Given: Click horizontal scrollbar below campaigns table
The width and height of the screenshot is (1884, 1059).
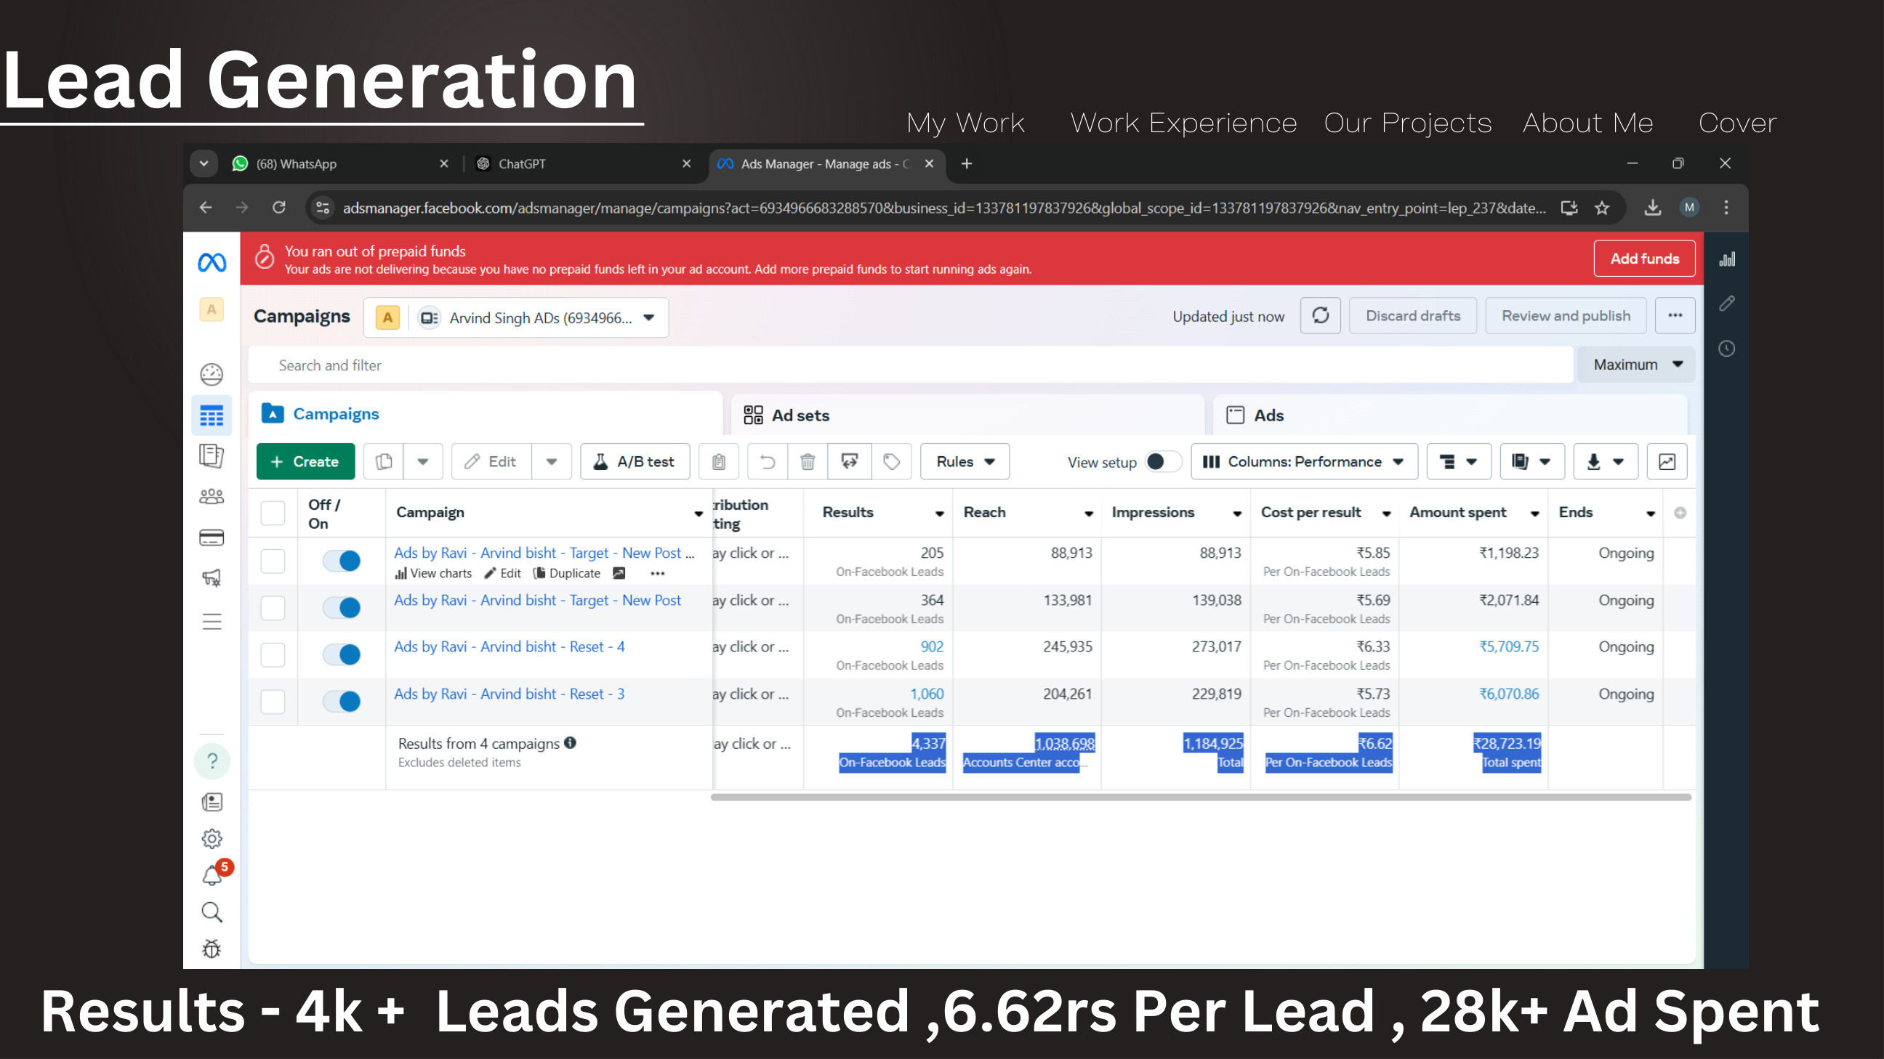Looking at the screenshot, I should point(1201,797).
